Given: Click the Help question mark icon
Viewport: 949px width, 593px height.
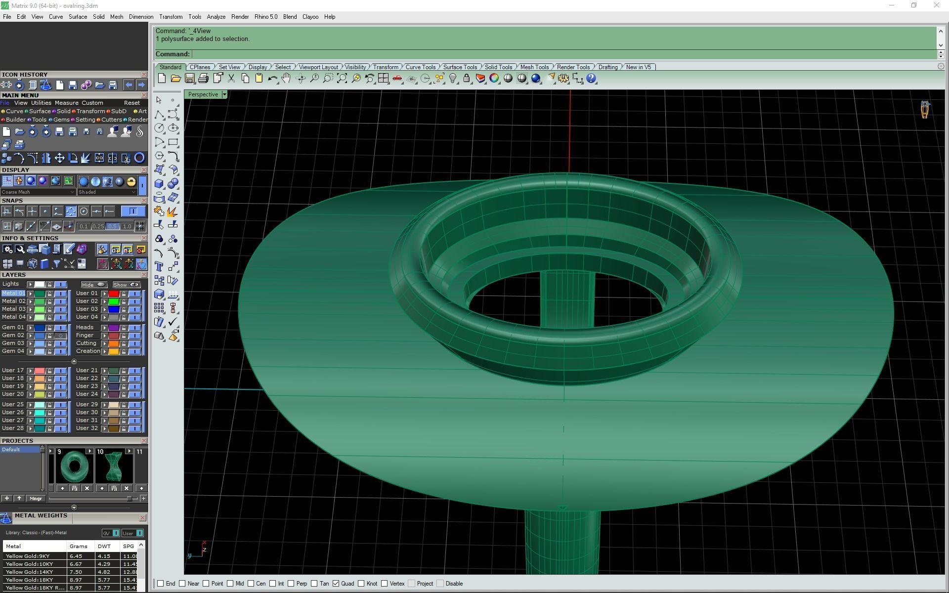Looking at the screenshot, I should [x=591, y=79].
